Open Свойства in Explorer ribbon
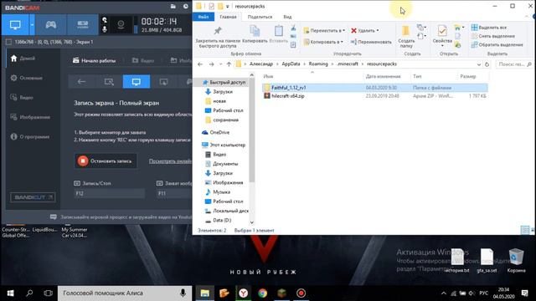Image resolution: width=536 pixels, height=301 pixels. pyautogui.click(x=442, y=35)
